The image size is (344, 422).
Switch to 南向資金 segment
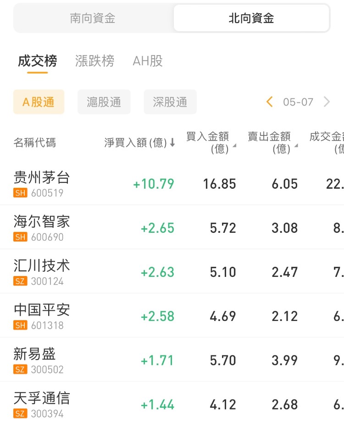click(x=93, y=18)
